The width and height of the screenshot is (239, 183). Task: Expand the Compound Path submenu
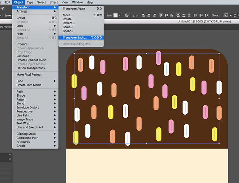pyautogui.click(x=35, y=138)
